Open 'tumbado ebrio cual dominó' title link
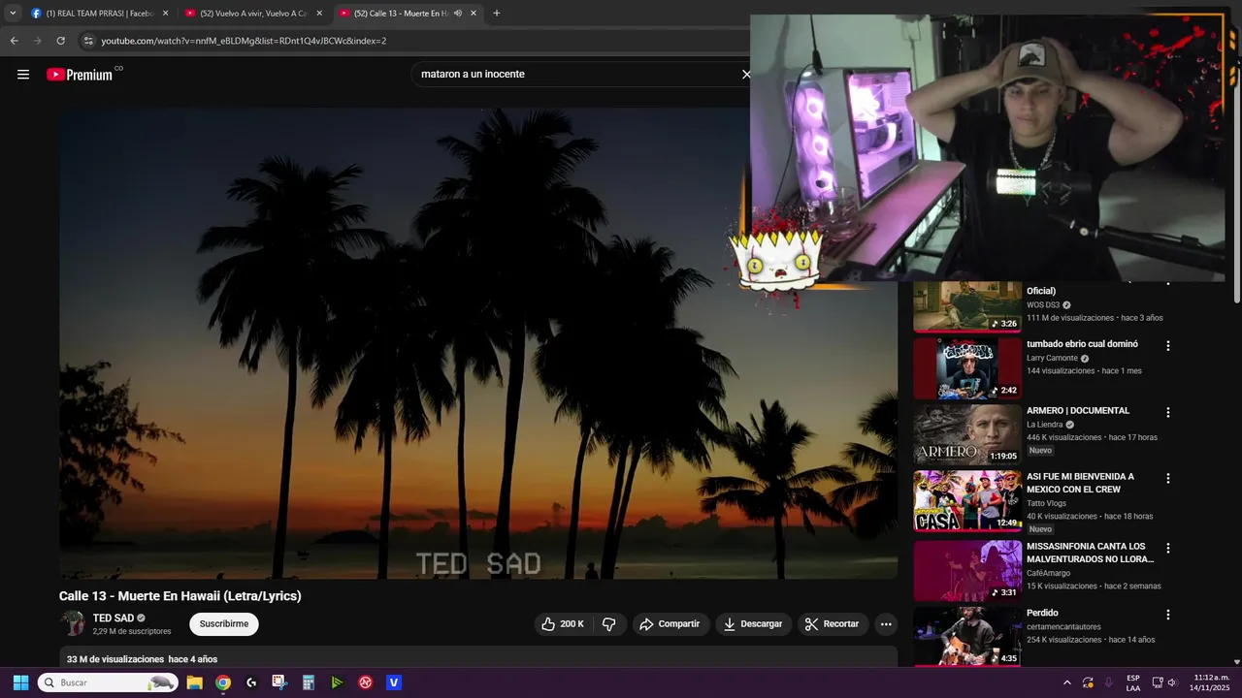The height and width of the screenshot is (698, 1242). (1082, 344)
